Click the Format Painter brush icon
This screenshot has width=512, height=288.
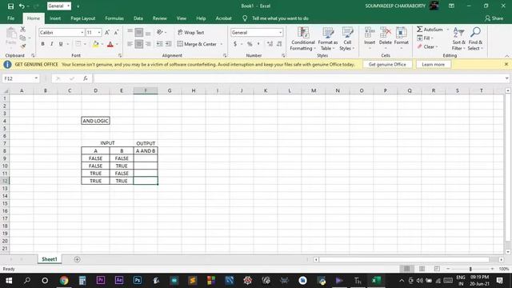click(23, 46)
